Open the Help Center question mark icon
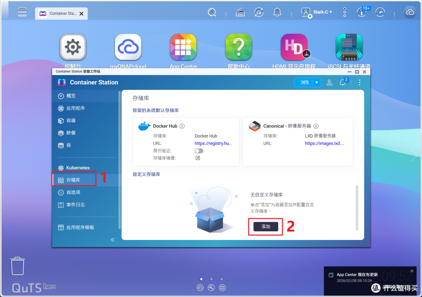This screenshot has height=297, width=422. [238, 47]
